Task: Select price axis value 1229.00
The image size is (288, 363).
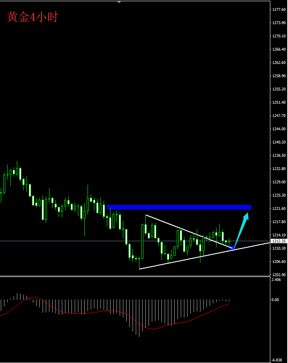Action: click(279, 182)
